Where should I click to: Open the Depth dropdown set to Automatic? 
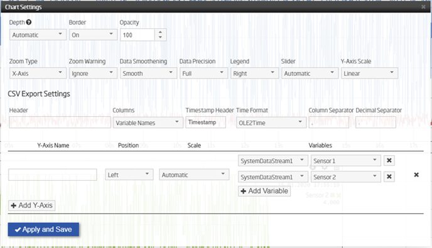point(38,35)
